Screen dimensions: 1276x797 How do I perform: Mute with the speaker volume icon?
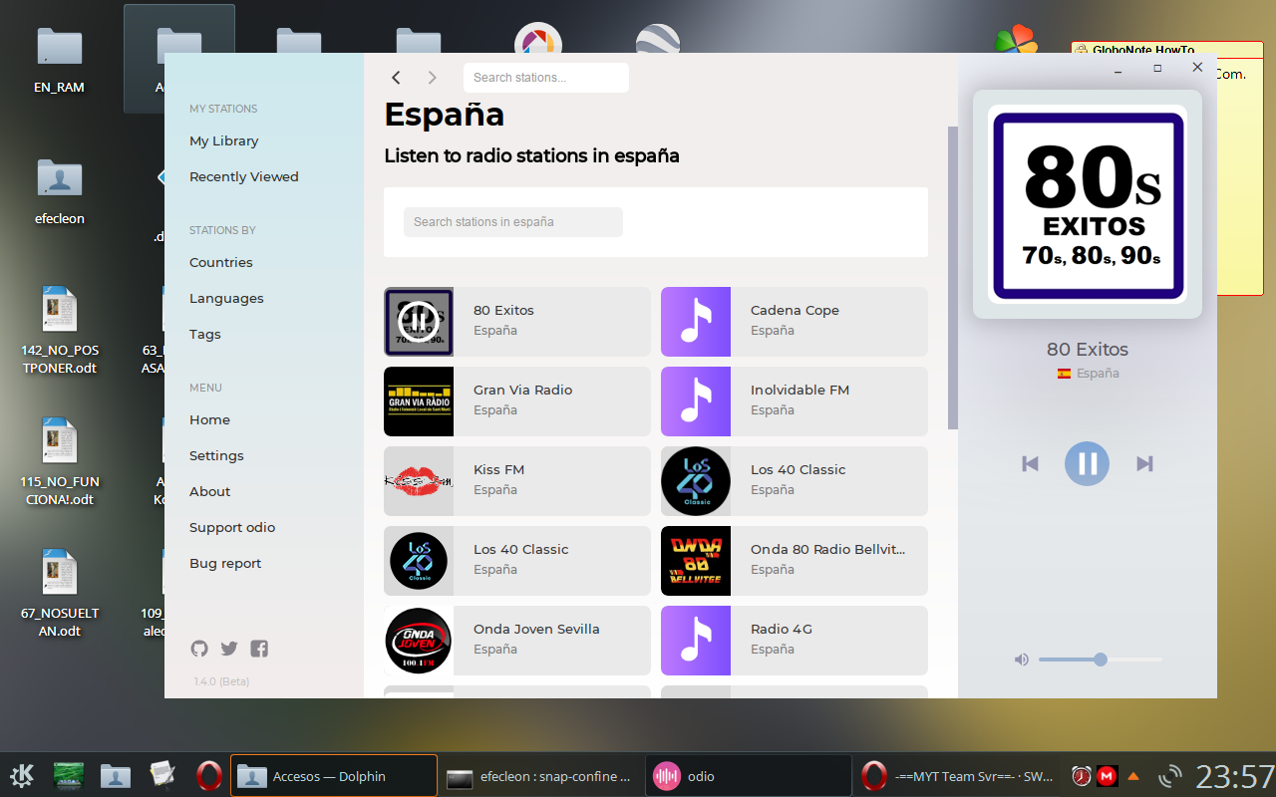[x=1022, y=660]
